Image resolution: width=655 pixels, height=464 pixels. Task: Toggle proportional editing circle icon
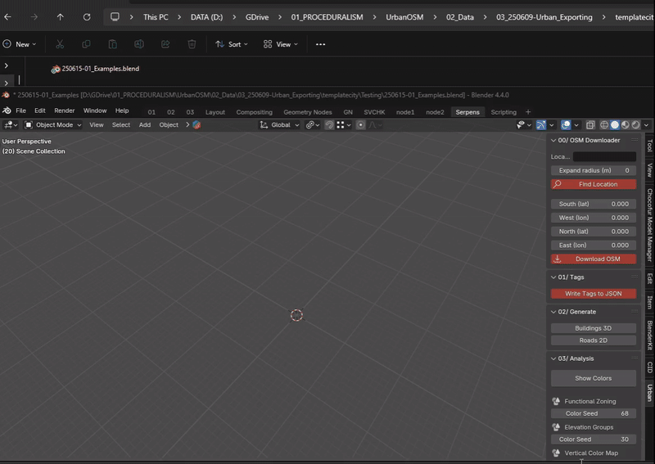360,125
